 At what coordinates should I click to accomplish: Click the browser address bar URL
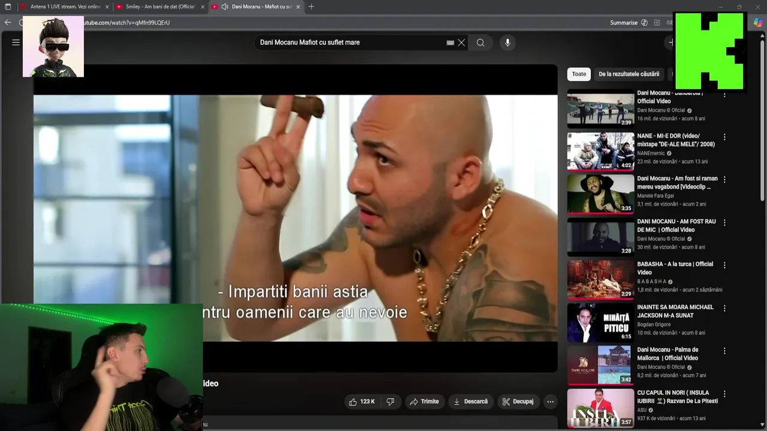pos(127,23)
